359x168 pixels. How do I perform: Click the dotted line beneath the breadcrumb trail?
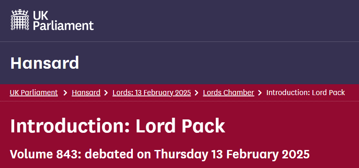[179, 101]
